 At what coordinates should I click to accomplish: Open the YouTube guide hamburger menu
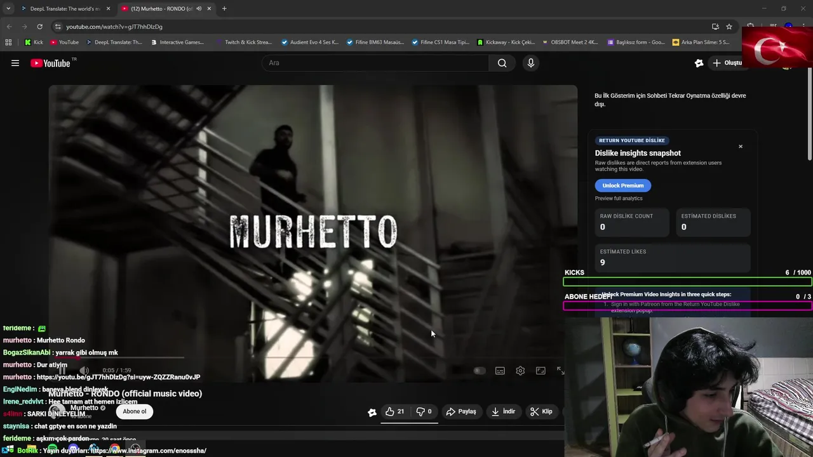click(x=15, y=63)
